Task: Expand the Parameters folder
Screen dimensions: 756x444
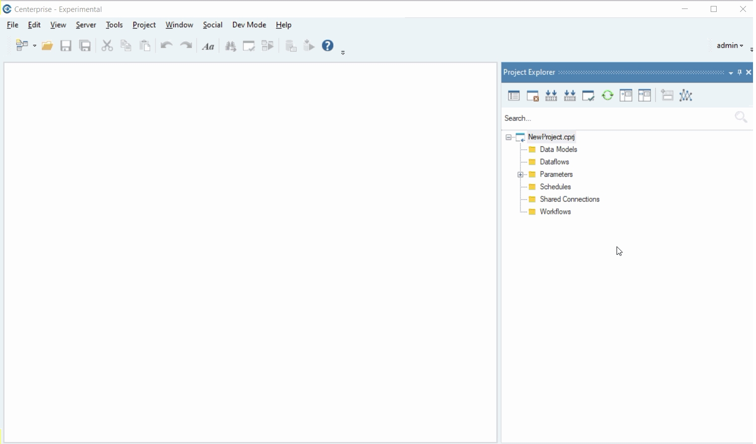Action: pos(520,175)
